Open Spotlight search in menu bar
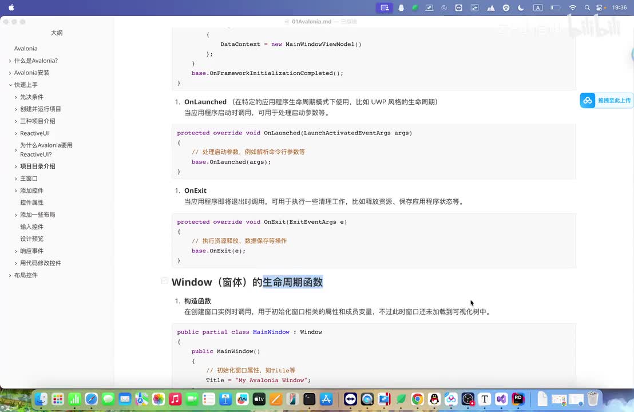634x412 pixels. point(587,7)
